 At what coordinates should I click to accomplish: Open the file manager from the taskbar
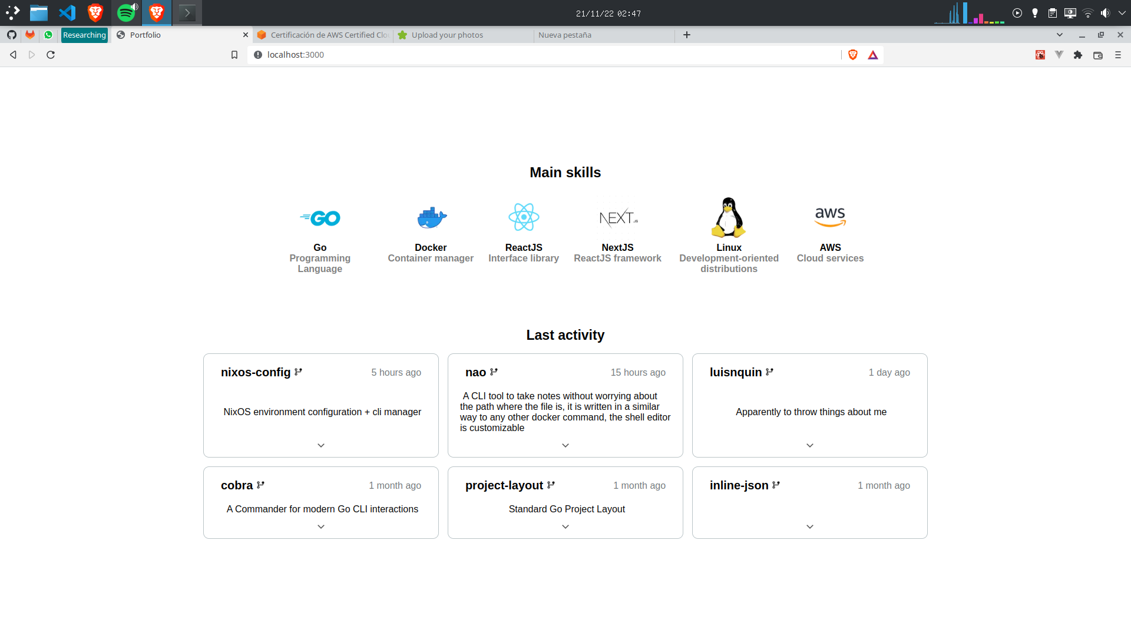39,12
